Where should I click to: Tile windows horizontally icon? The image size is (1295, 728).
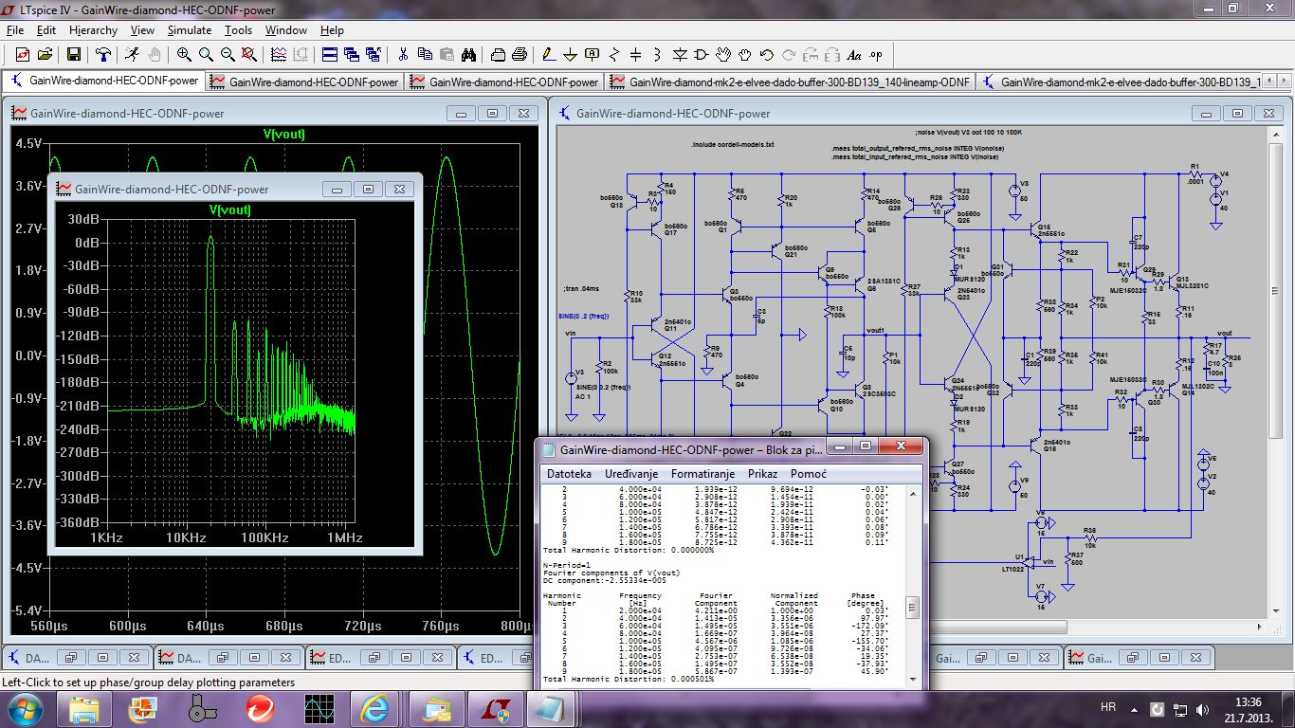coord(330,54)
